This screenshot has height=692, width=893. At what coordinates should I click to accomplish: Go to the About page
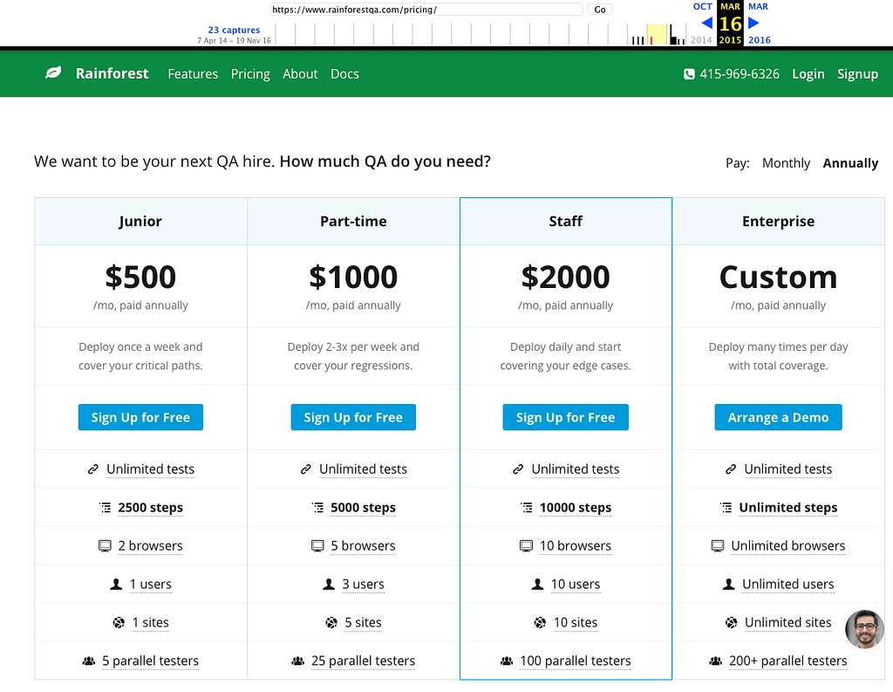[x=300, y=74]
